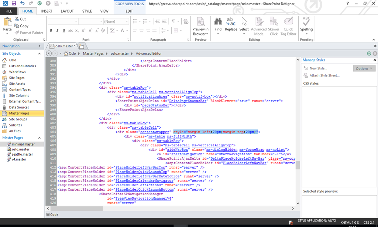
Task: Click New Style... link
Action: click(318, 68)
